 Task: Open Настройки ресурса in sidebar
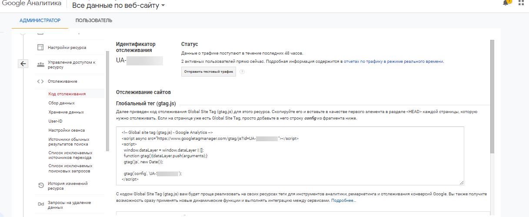(67, 48)
